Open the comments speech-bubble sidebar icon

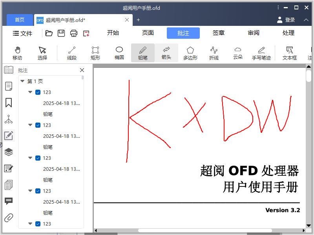click(x=9, y=201)
